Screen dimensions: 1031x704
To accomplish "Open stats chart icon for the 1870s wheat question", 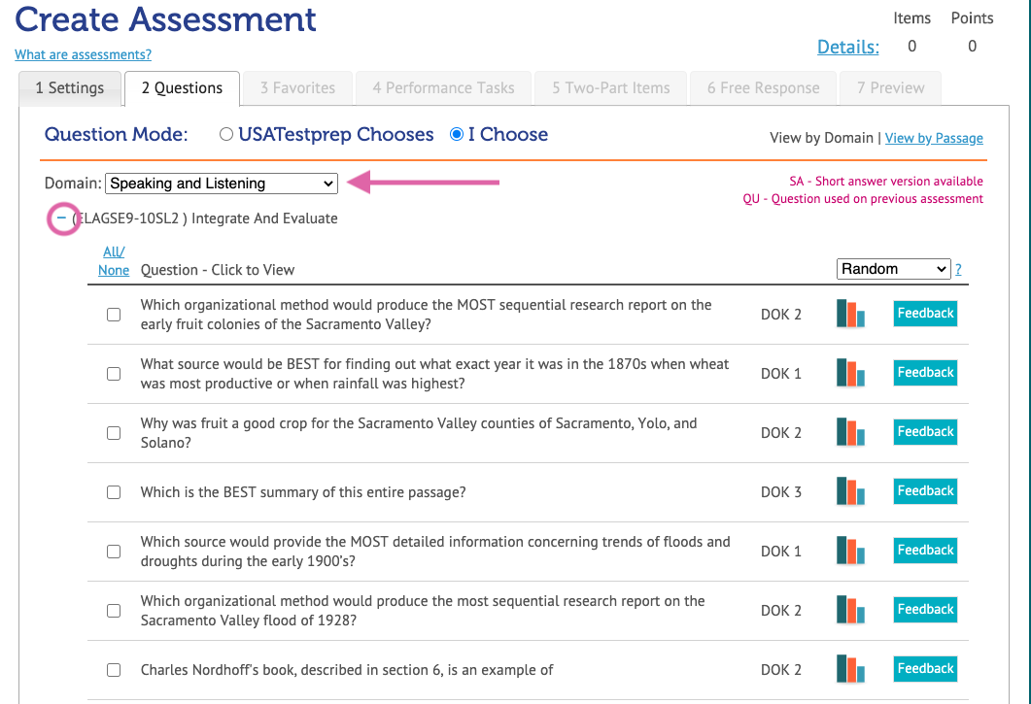I will pos(850,373).
